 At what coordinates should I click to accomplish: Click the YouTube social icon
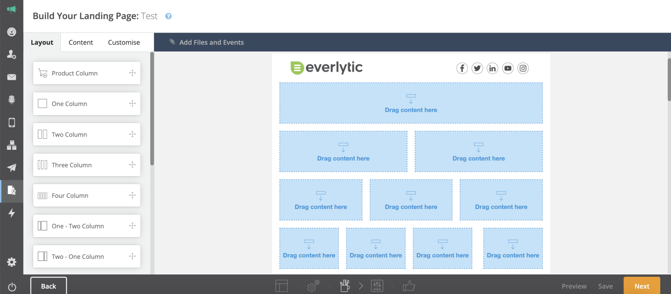[x=507, y=68]
